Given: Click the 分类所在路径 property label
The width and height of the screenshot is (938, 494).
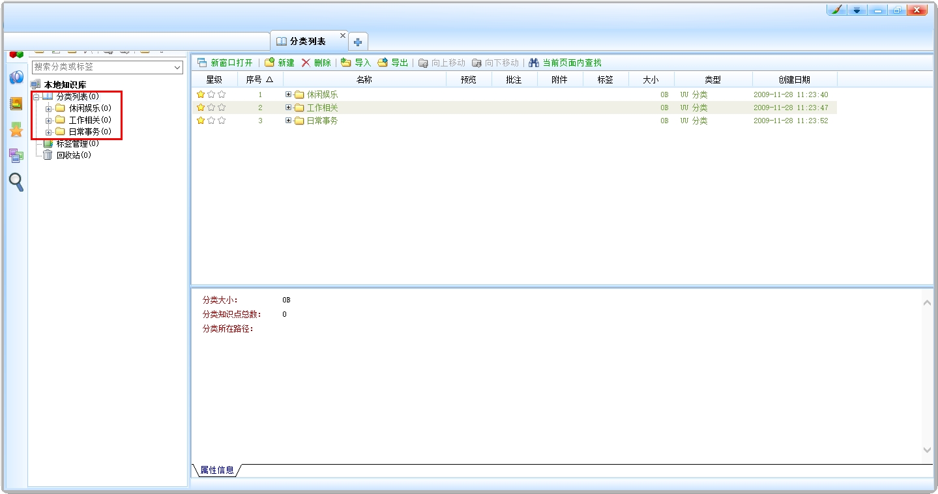Looking at the screenshot, I should 228,328.
